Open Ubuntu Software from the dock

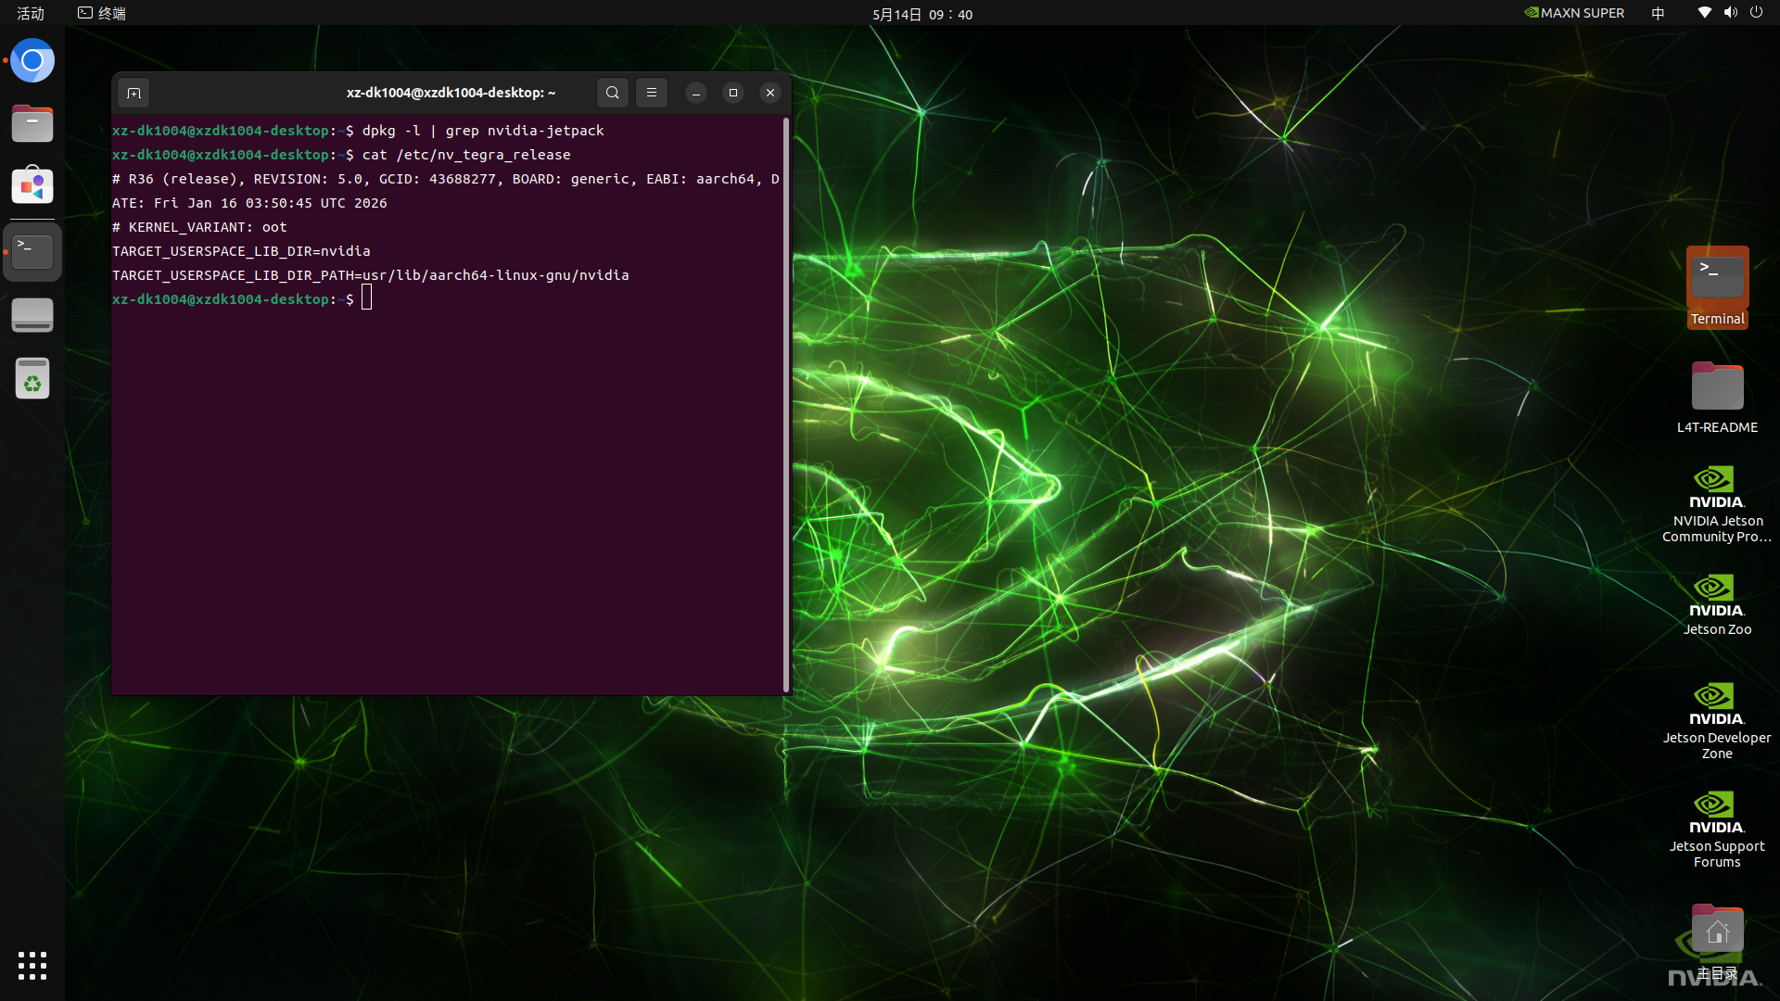pyautogui.click(x=32, y=186)
